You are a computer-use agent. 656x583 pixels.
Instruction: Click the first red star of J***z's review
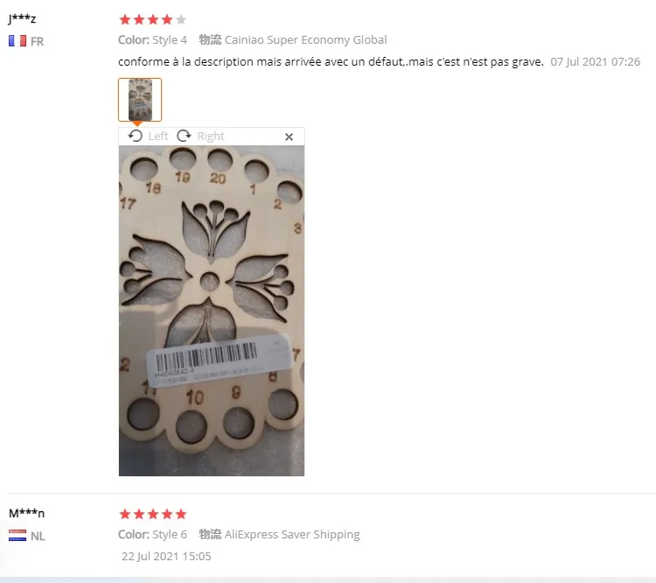tap(125, 19)
